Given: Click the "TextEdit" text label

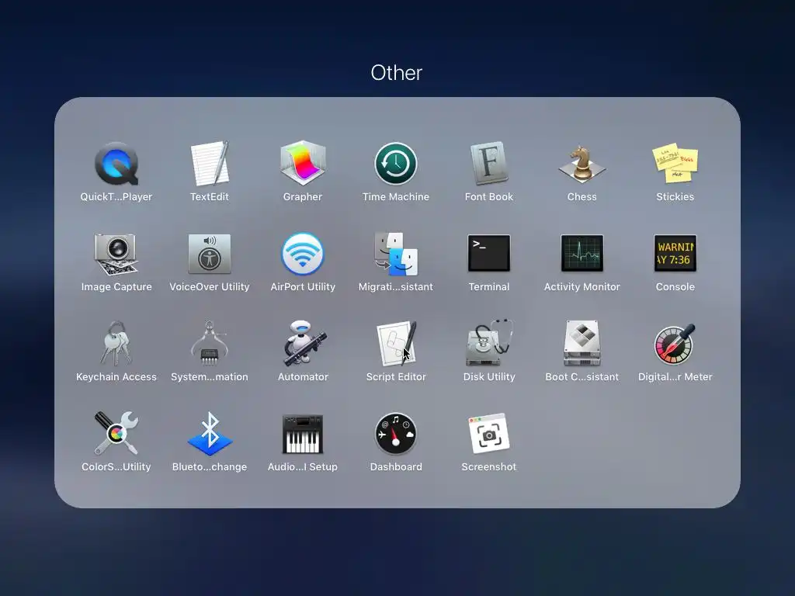Looking at the screenshot, I should pos(210,196).
